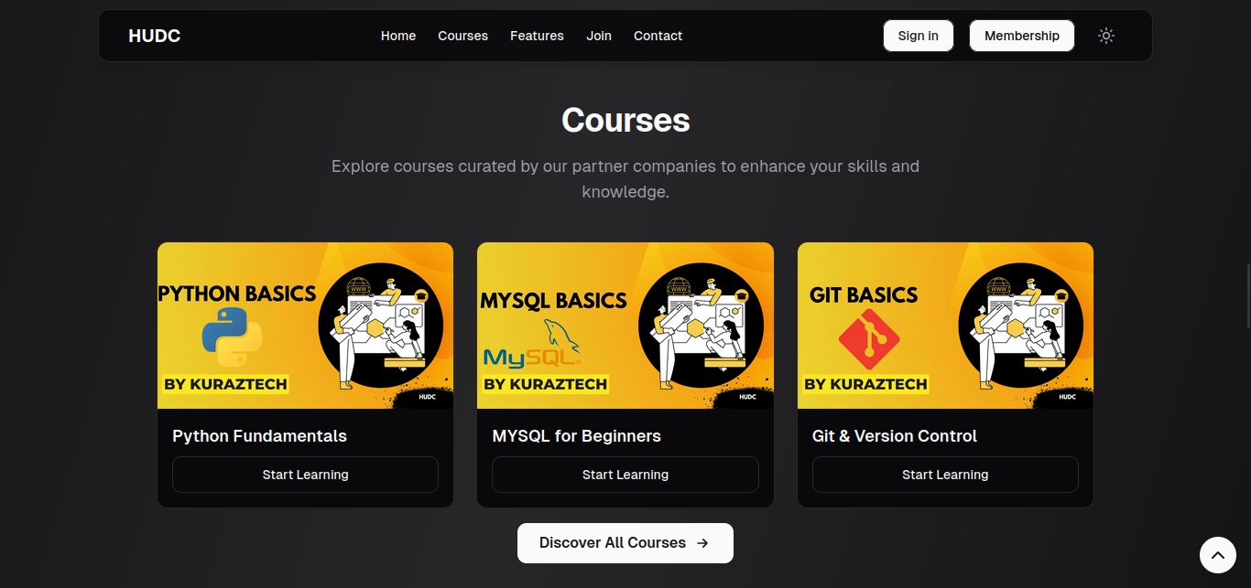
Task: Click the arrow in Discover All Courses
Action: pos(702,543)
